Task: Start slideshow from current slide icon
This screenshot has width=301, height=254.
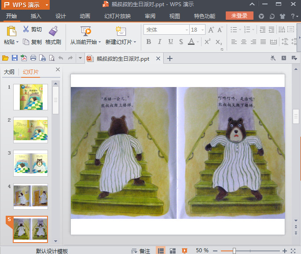Action: (85, 31)
